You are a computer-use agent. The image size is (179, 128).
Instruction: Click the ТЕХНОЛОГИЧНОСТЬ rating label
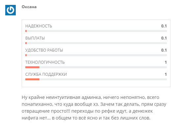(45, 62)
